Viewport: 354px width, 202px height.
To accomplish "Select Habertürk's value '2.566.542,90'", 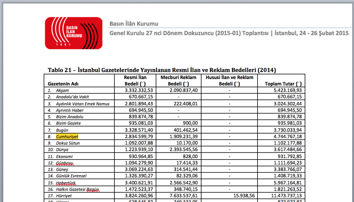I will pyautogui.click(x=184, y=183).
